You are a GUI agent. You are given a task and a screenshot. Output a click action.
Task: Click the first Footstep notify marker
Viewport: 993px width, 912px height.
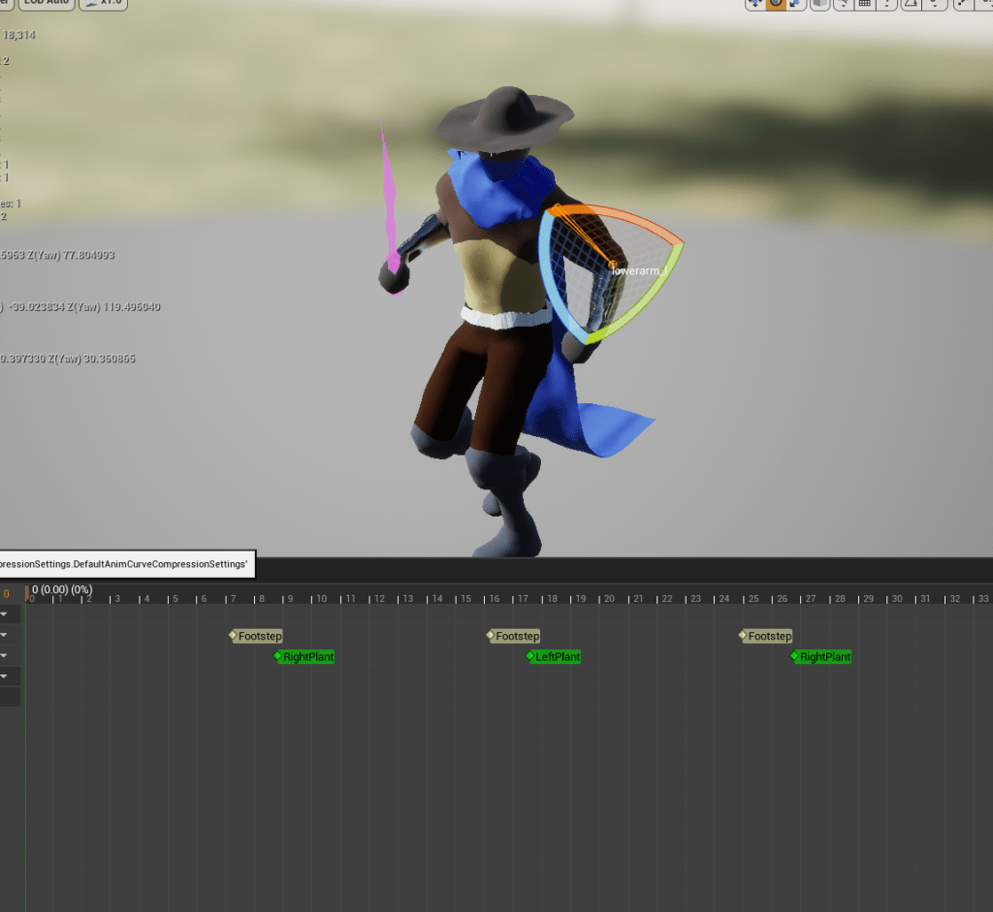pos(258,636)
